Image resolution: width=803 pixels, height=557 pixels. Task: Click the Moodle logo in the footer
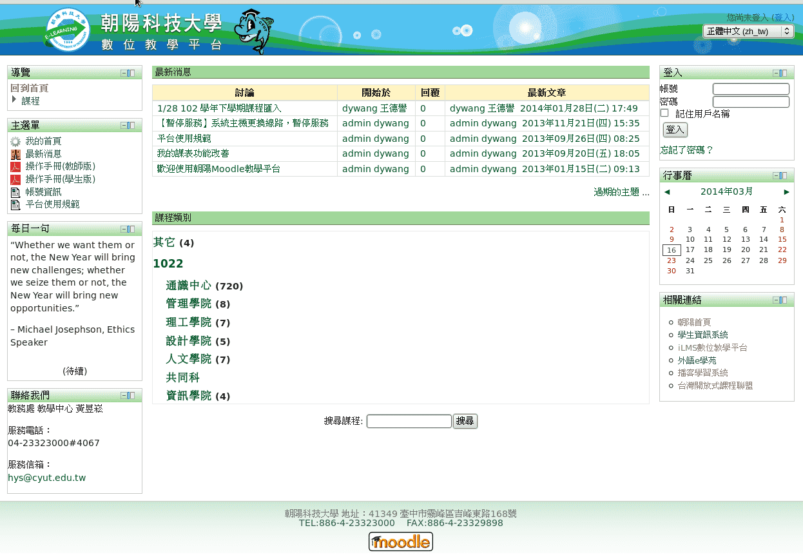click(401, 542)
